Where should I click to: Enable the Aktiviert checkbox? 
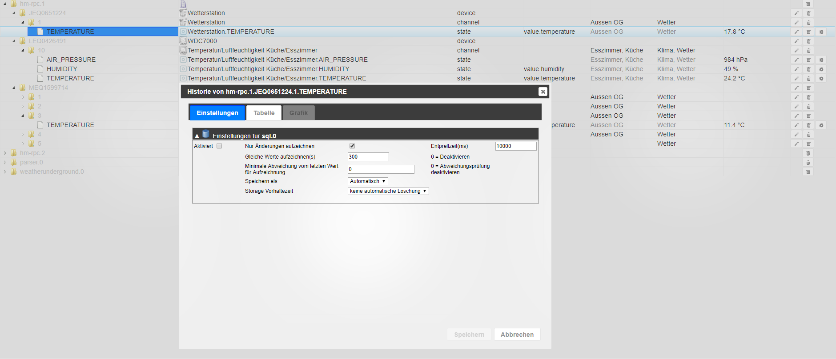[x=219, y=146]
